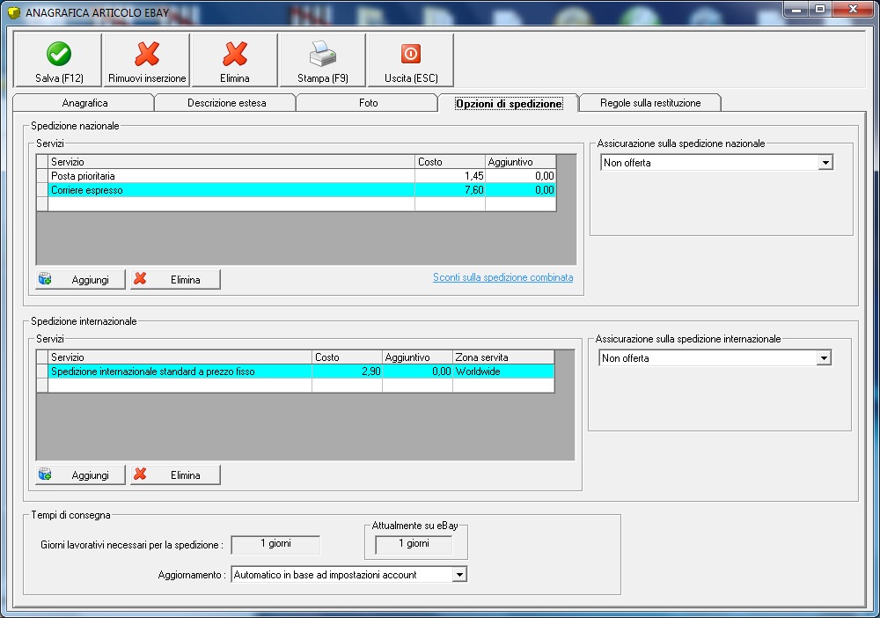Click cost cell 7,60 of Corriere espresso
This screenshot has height=618, width=880.
(450, 190)
